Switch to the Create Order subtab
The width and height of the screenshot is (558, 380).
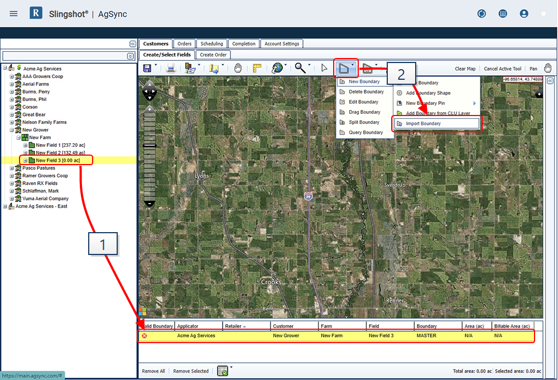click(213, 55)
